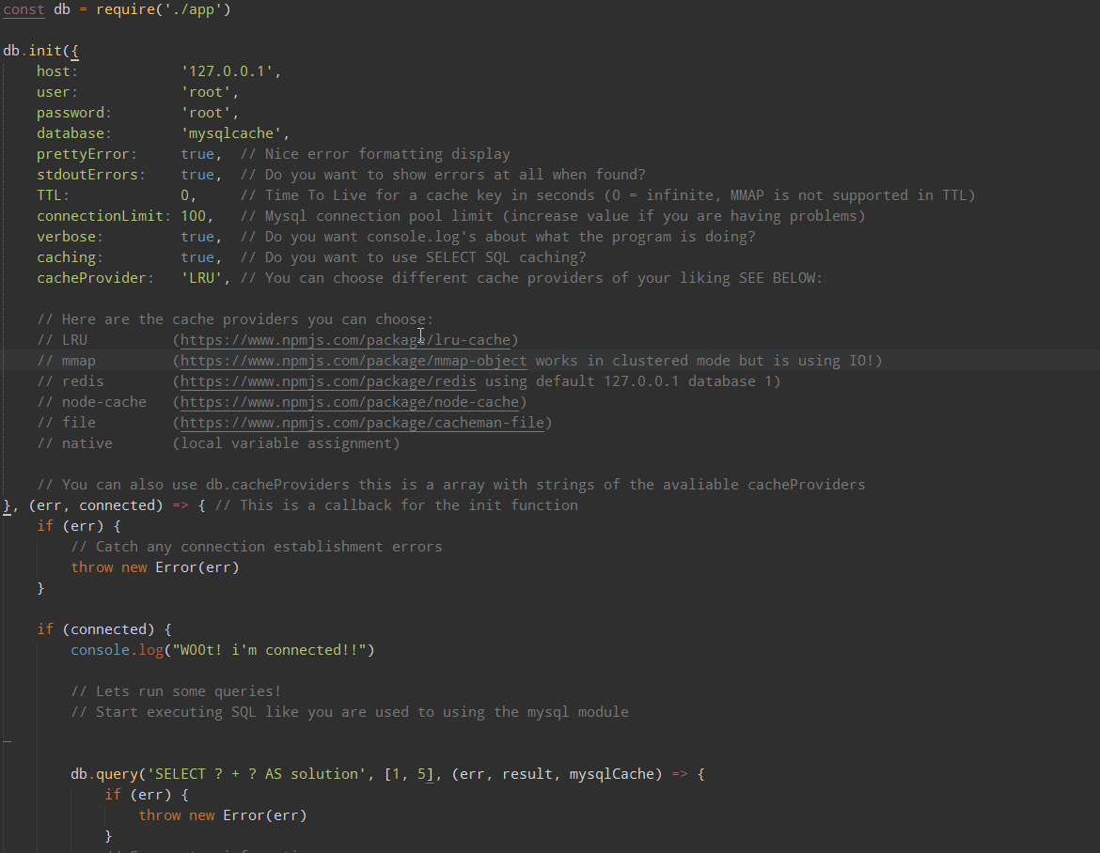This screenshot has width=1100, height=853.
Task: Click the "WOOt! i'm connected!!" string
Action: [x=269, y=650]
